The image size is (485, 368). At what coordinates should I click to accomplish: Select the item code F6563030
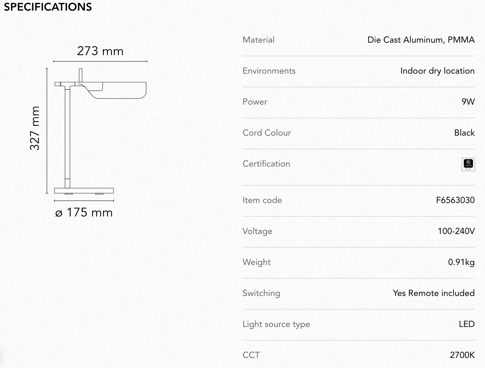coord(455,200)
